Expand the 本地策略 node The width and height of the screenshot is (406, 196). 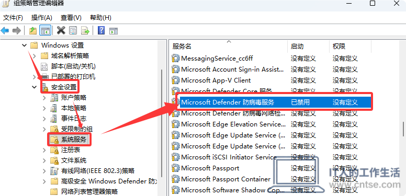click(44, 108)
